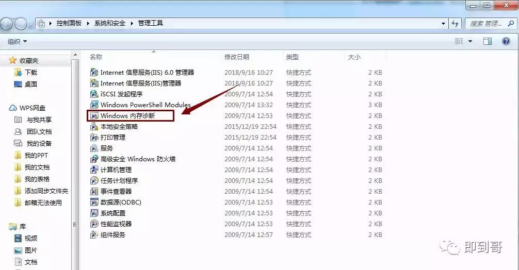Click the search magnifier icon

pos(511,24)
